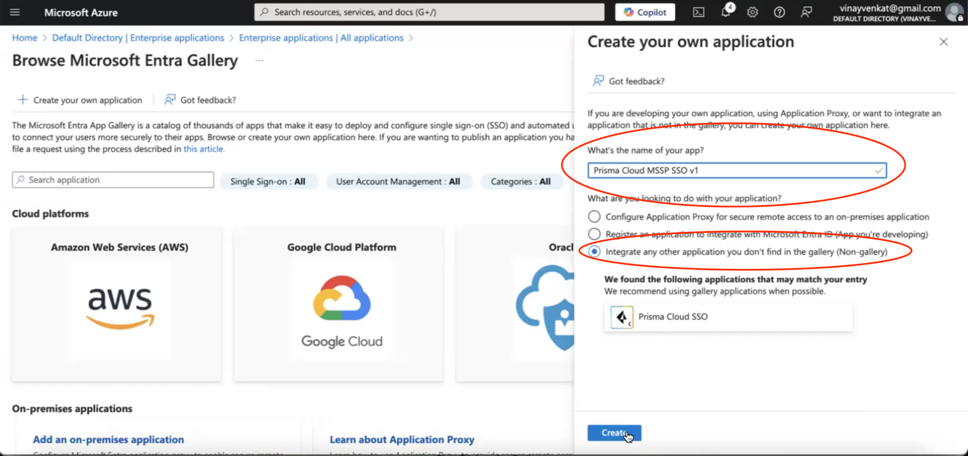
Task: Select the Amazon Web Services card
Action: pos(116,304)
